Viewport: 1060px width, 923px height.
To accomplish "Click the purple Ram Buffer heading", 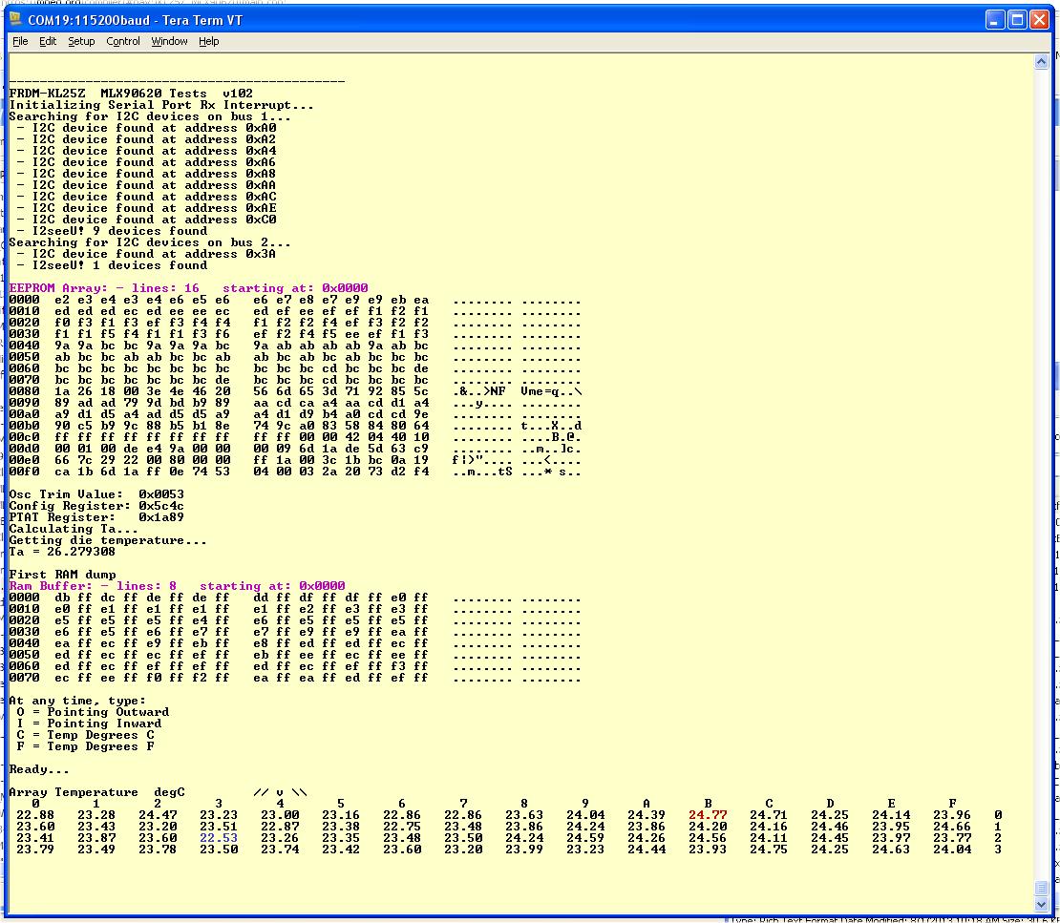I will [177, 586].
